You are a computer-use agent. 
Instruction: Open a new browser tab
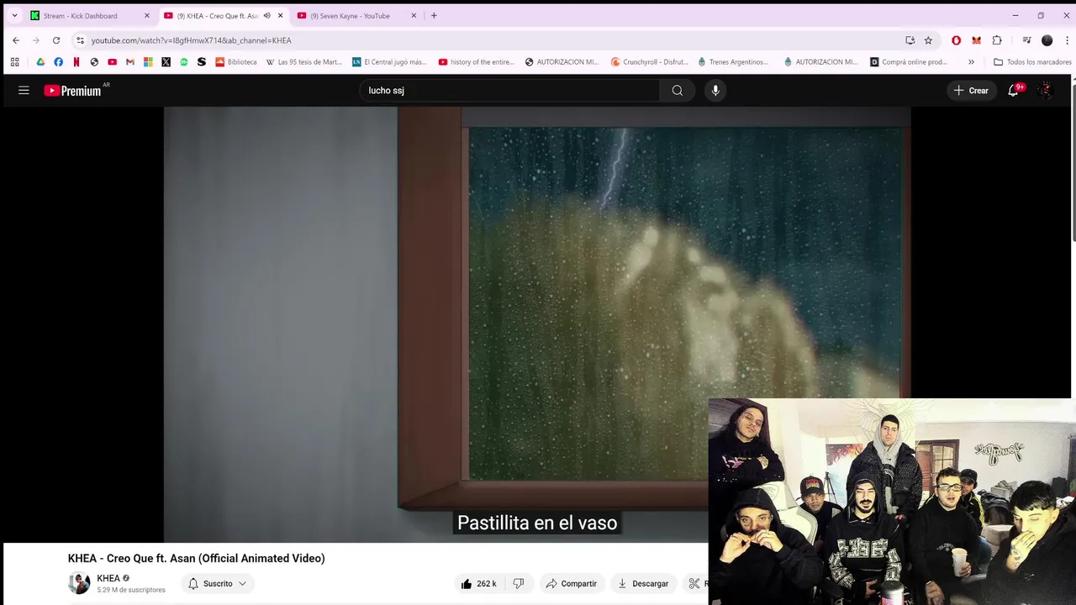pos(434,15)
